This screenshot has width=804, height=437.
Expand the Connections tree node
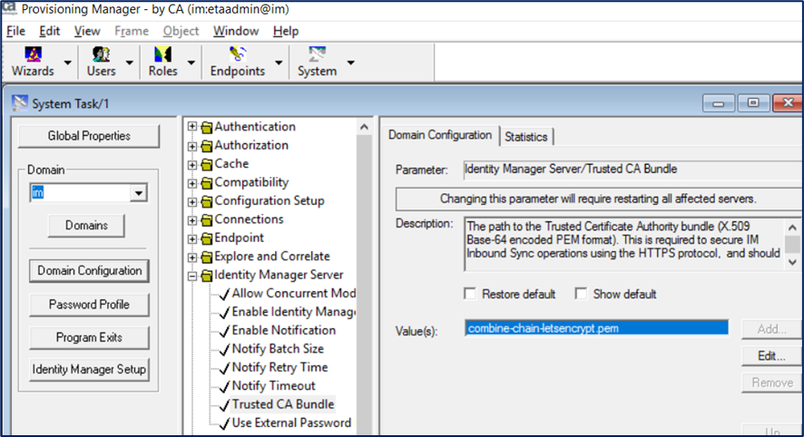192,219
